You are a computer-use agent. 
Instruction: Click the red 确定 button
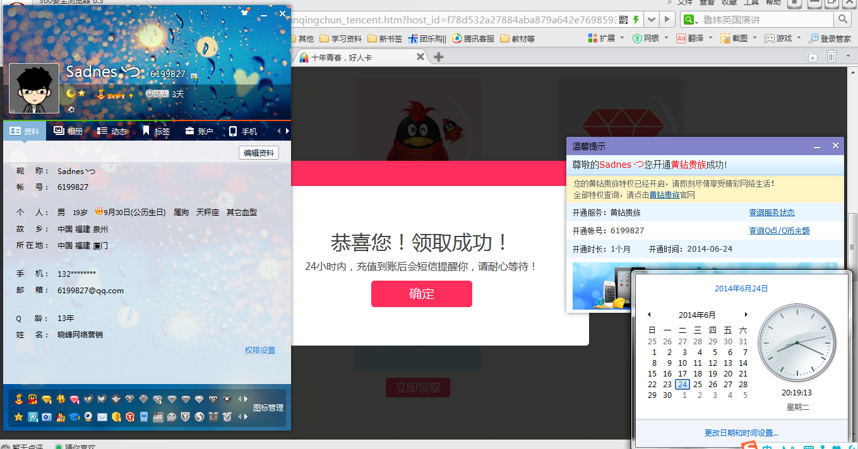422,294
